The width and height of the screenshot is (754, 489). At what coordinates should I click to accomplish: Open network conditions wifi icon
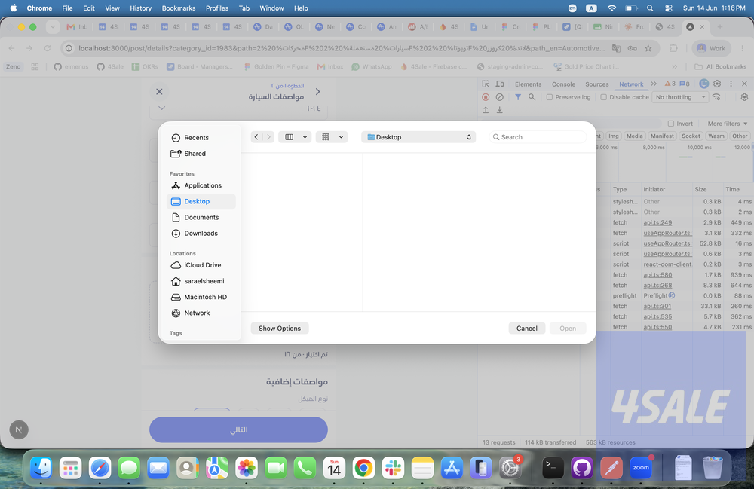(x=716, y=97)
